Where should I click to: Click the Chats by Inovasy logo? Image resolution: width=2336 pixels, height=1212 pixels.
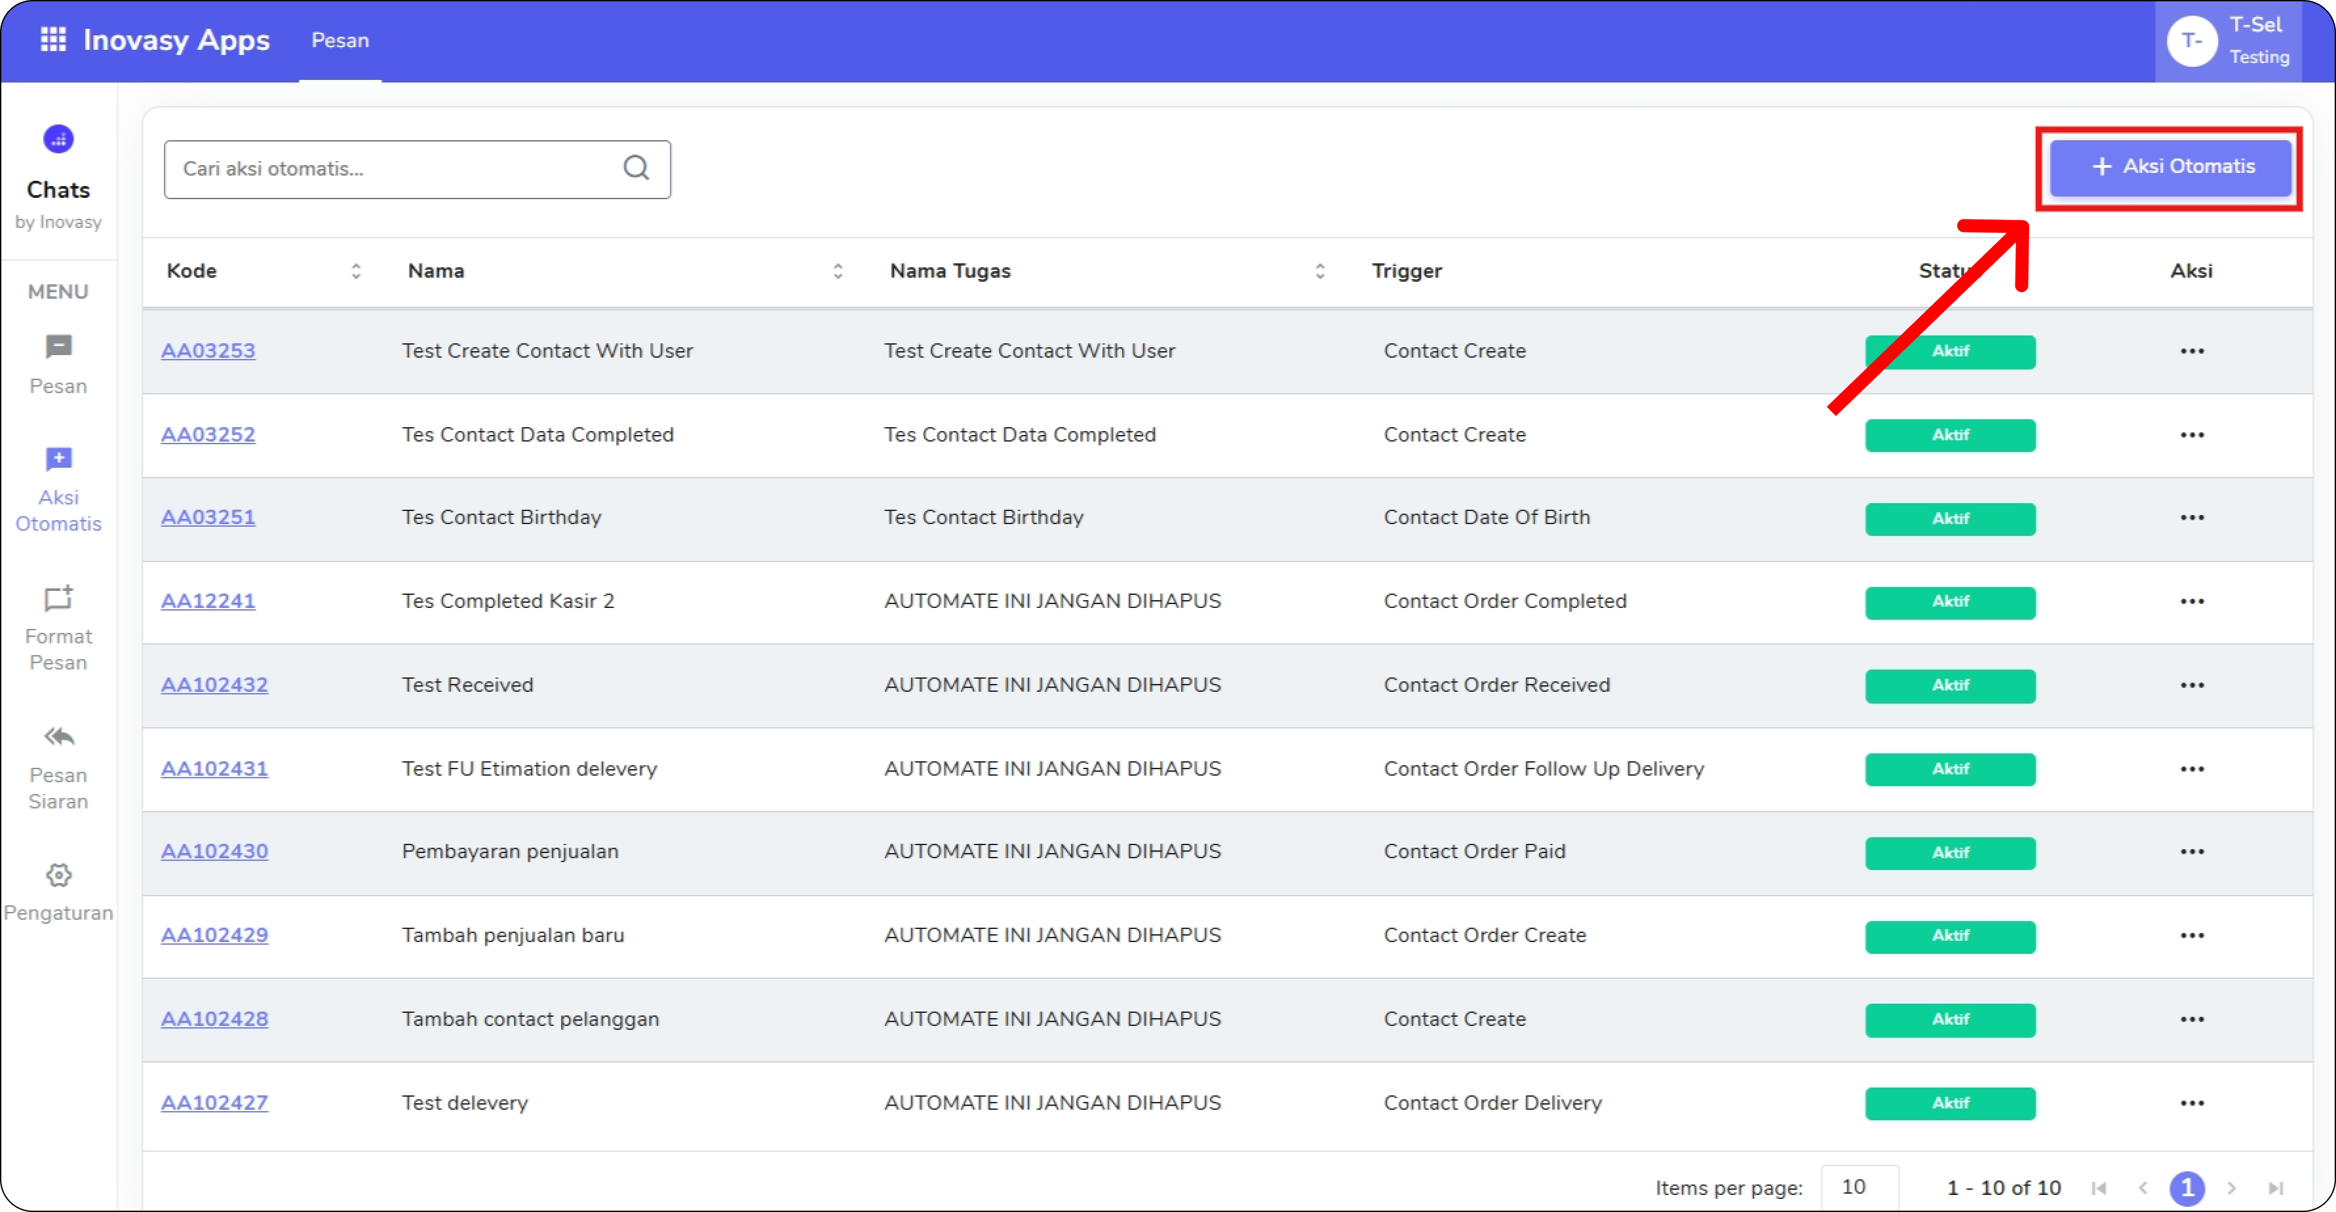(58, 140)
